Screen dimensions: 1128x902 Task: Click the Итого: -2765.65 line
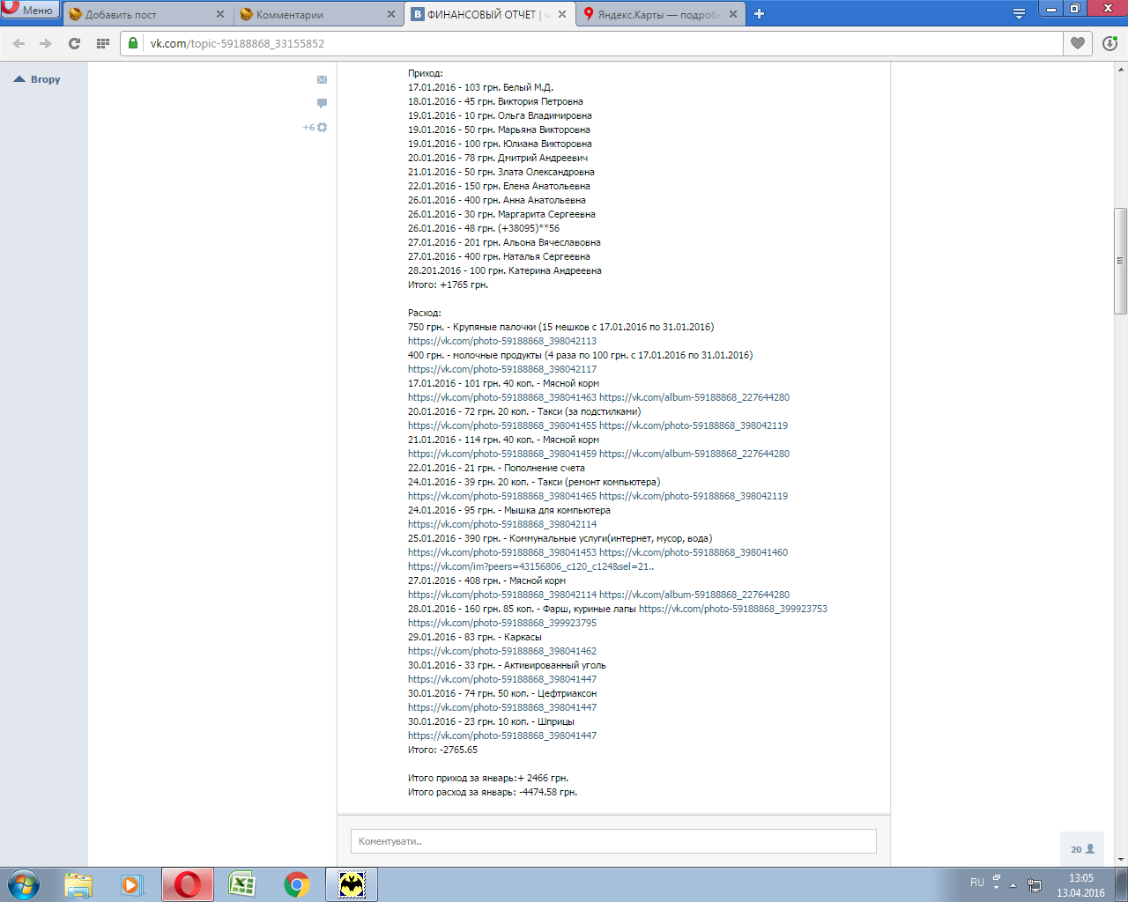point(442,750)
